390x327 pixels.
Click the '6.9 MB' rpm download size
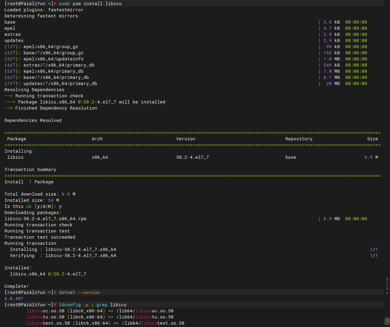332,219
